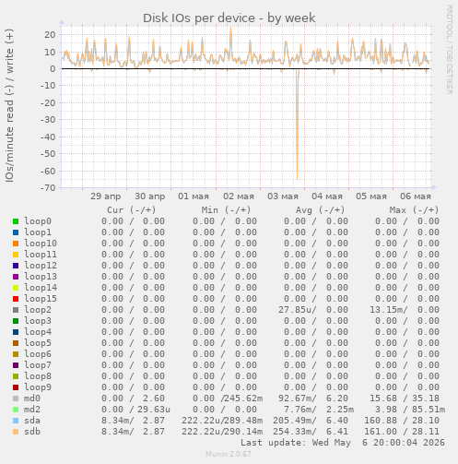Click the read spike reaching -60 on 03 мая
The width and height of the screenshot is (458, 464).
[x=297, y=125]
